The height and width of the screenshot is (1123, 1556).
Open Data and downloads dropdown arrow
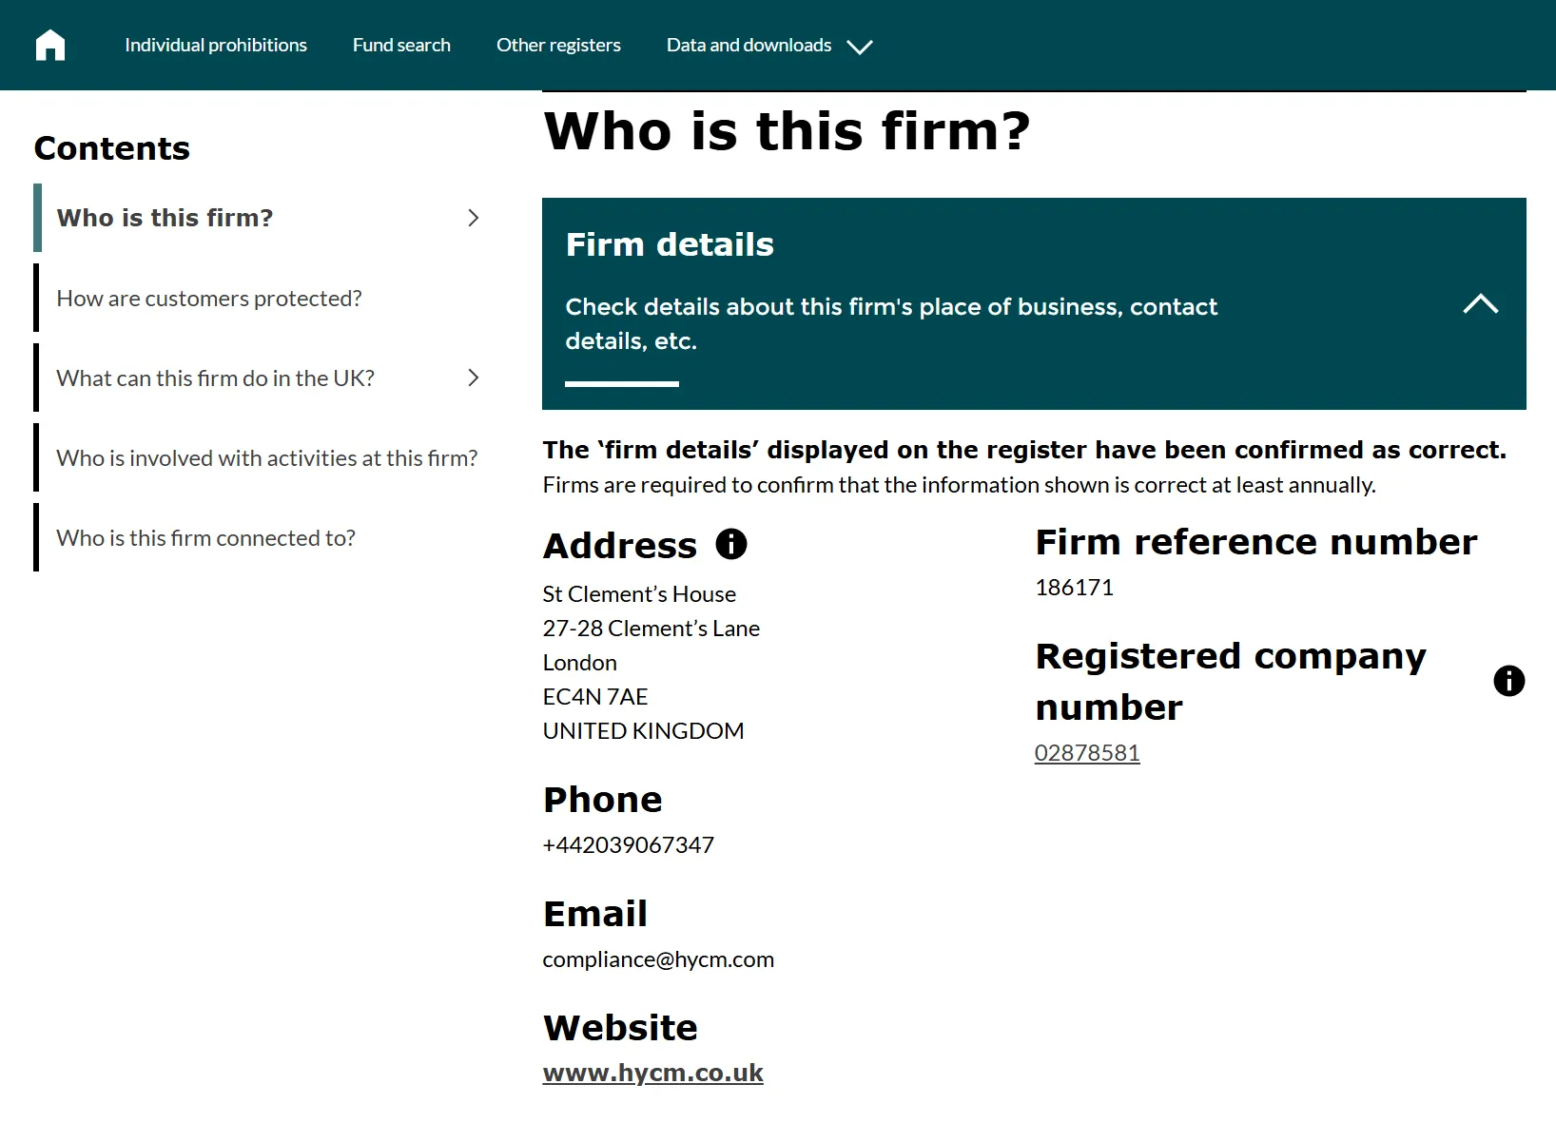[x=860, y=47]
